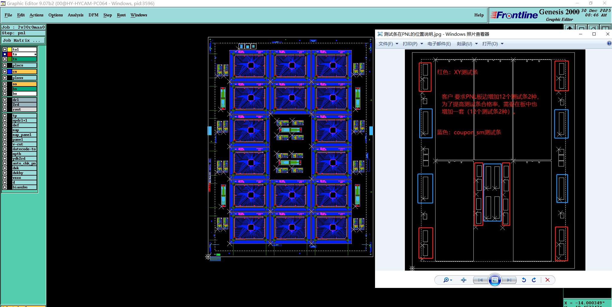Start slideshow in Photo Viewer
The width and height of the screenshot is (612, 307).
[x=495, y=280]
